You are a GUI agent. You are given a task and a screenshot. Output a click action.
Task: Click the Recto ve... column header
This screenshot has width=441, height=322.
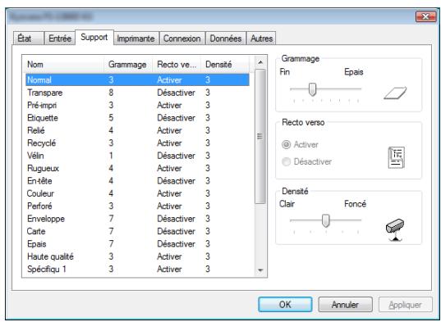click(177, 65)
